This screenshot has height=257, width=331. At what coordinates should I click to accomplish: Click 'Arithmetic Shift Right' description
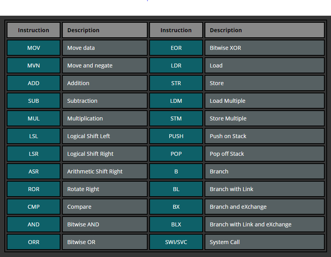(x=105, y=171)
